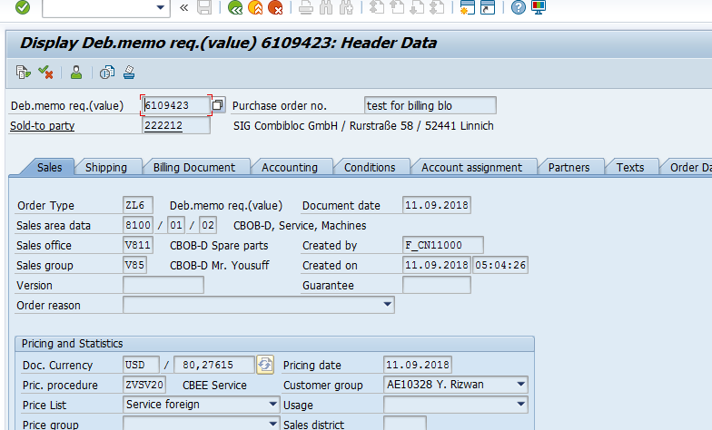Screen dimensions: 712x430
Task: Click the Save disk icon
Action: pos(204,8)
